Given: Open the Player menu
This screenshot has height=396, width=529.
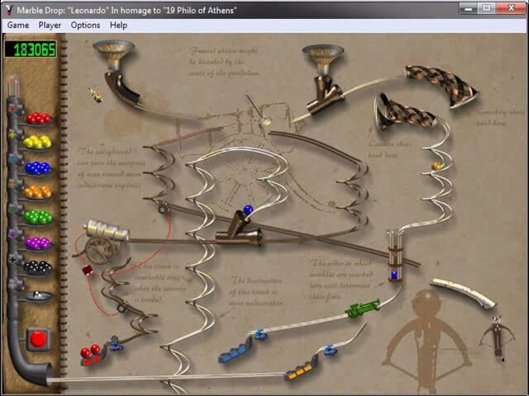Looking at the screenshot, I should coord(50,26).
